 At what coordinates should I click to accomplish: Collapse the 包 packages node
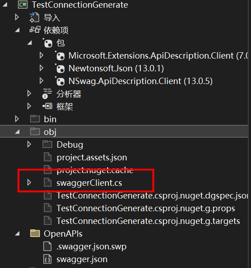[x=30, y=43]
